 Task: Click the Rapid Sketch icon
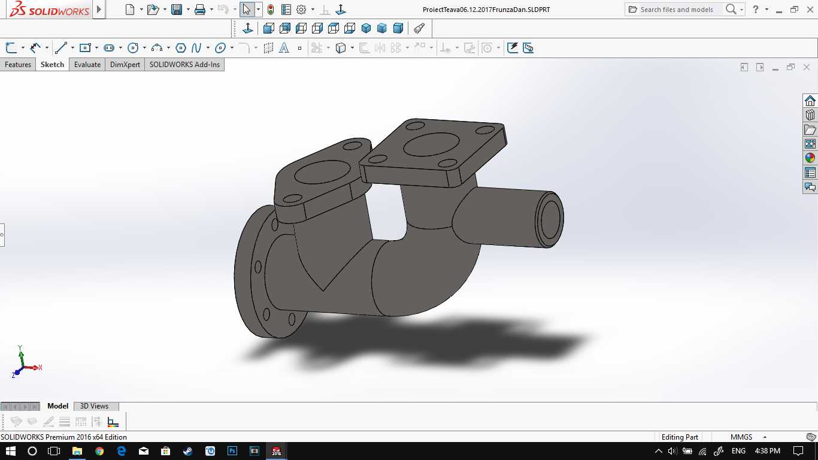coord(513,48)
